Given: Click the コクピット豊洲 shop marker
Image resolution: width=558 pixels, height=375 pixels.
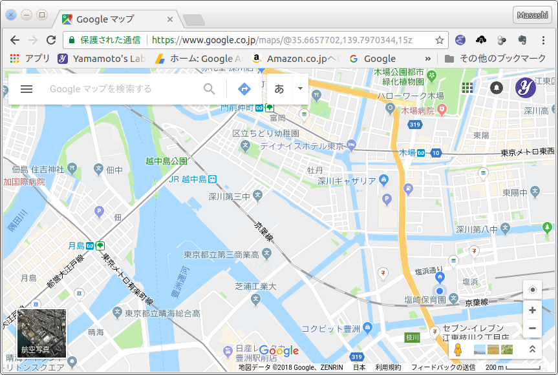Looking at the screenshot, I should (x=368, y=328).
